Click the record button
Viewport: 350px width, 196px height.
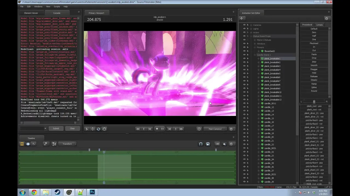pos(157,129)
